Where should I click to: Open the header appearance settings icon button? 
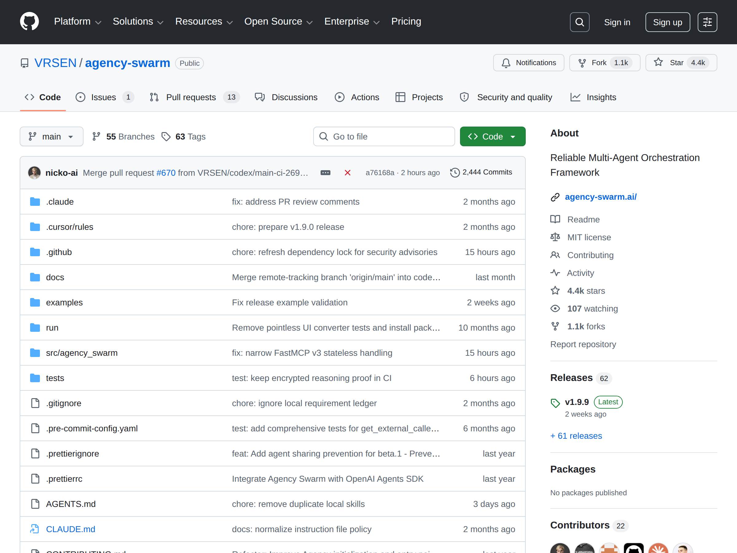(707, 22)
